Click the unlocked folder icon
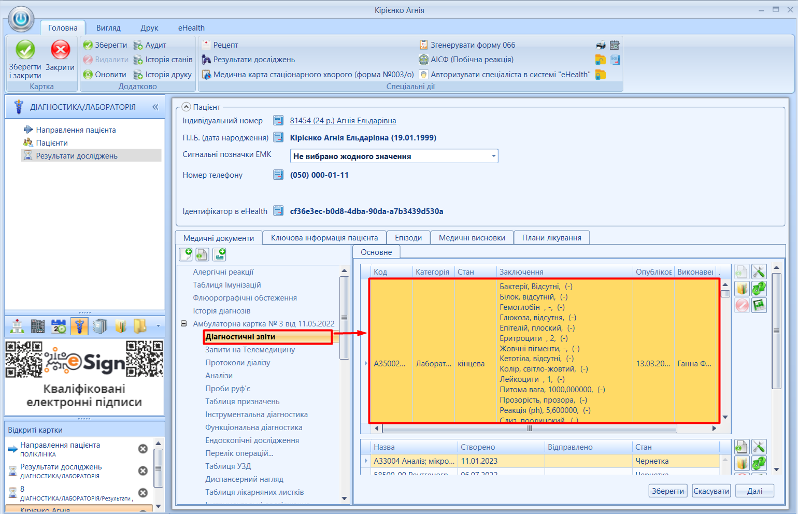Viewport: 798px width, 514px height. click(601, 60)
